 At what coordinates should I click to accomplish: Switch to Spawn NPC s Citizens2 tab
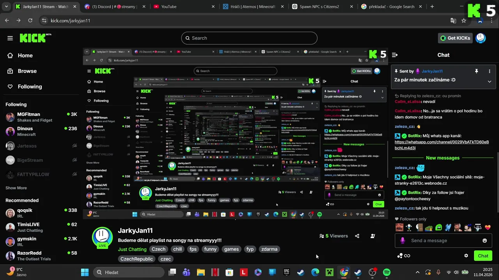click(322, 7)
